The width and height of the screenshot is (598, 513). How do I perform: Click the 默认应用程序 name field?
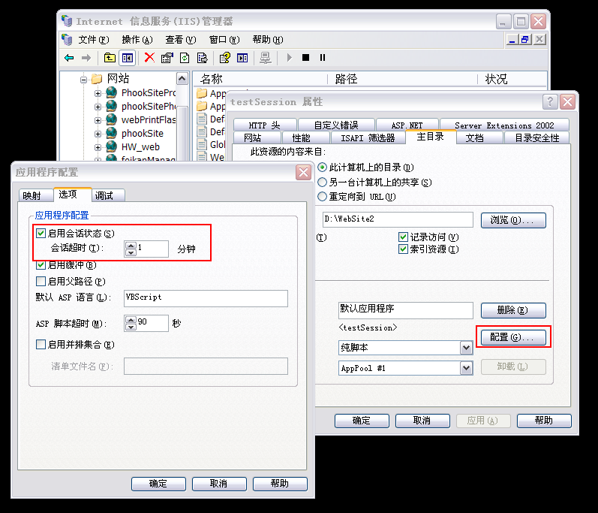[x=406, y=310]
